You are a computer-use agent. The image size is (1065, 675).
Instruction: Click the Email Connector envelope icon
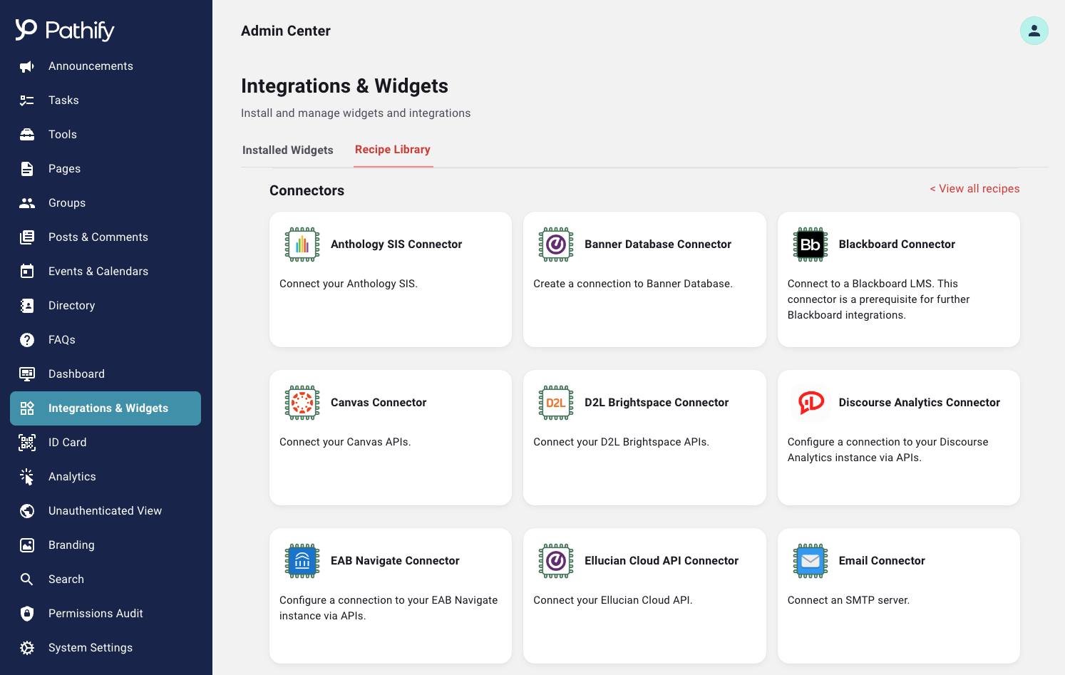pyautogui.click(x=811, y=561)
